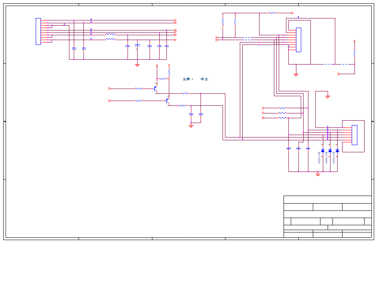The image size is (381, 293).
Task: Select the horizontal resistor above the upper transistor emitter
Action: point(163,79)
